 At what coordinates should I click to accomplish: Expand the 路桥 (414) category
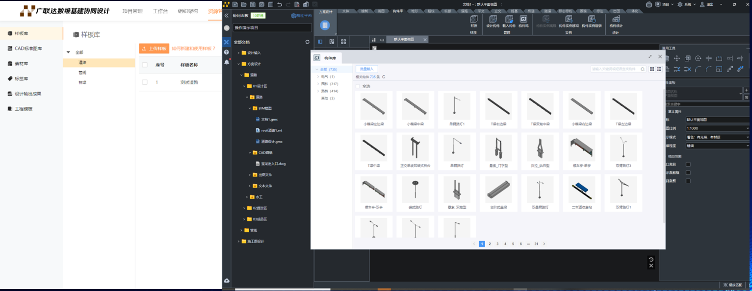tap(318, 91)
